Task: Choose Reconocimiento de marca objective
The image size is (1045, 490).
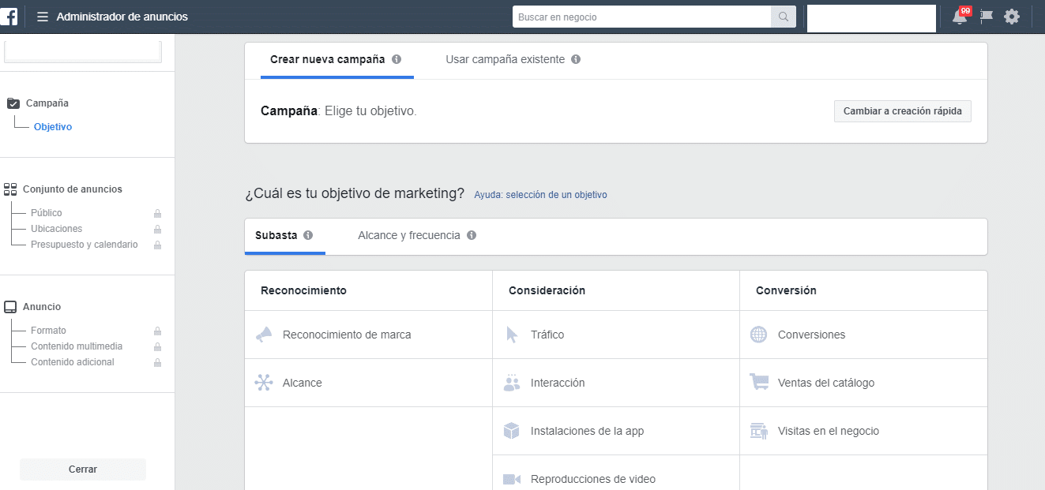Action: click(347, 335)
